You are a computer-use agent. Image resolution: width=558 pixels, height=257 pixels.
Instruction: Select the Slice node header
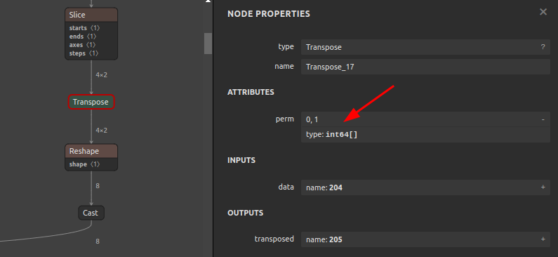tap(91, 15)
